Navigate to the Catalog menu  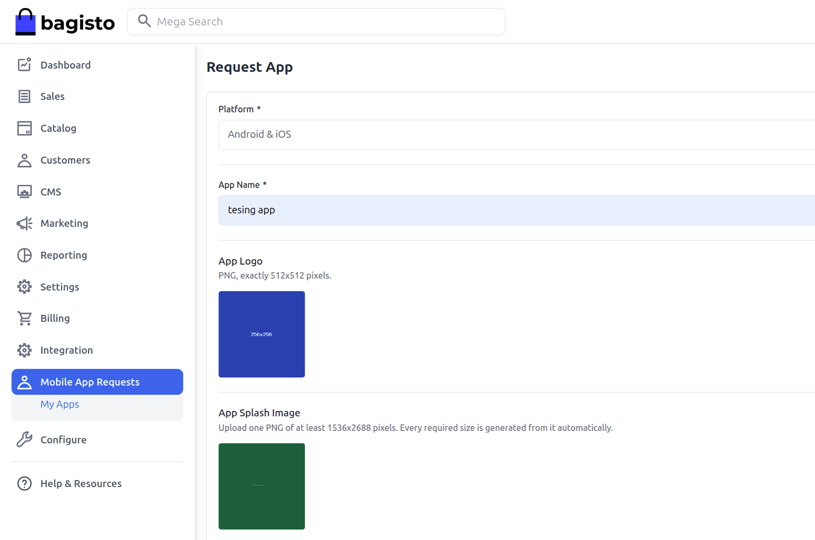(58, 128)
